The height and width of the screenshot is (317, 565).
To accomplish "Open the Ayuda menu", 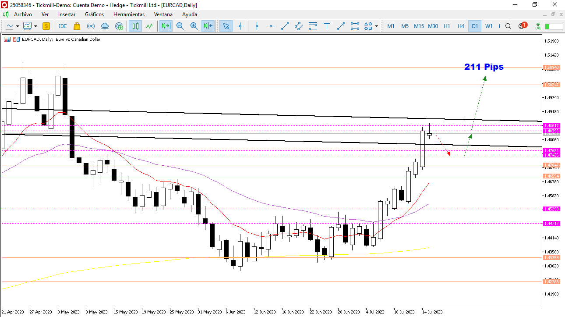I will pyautogui.click(x=190, y=14).
